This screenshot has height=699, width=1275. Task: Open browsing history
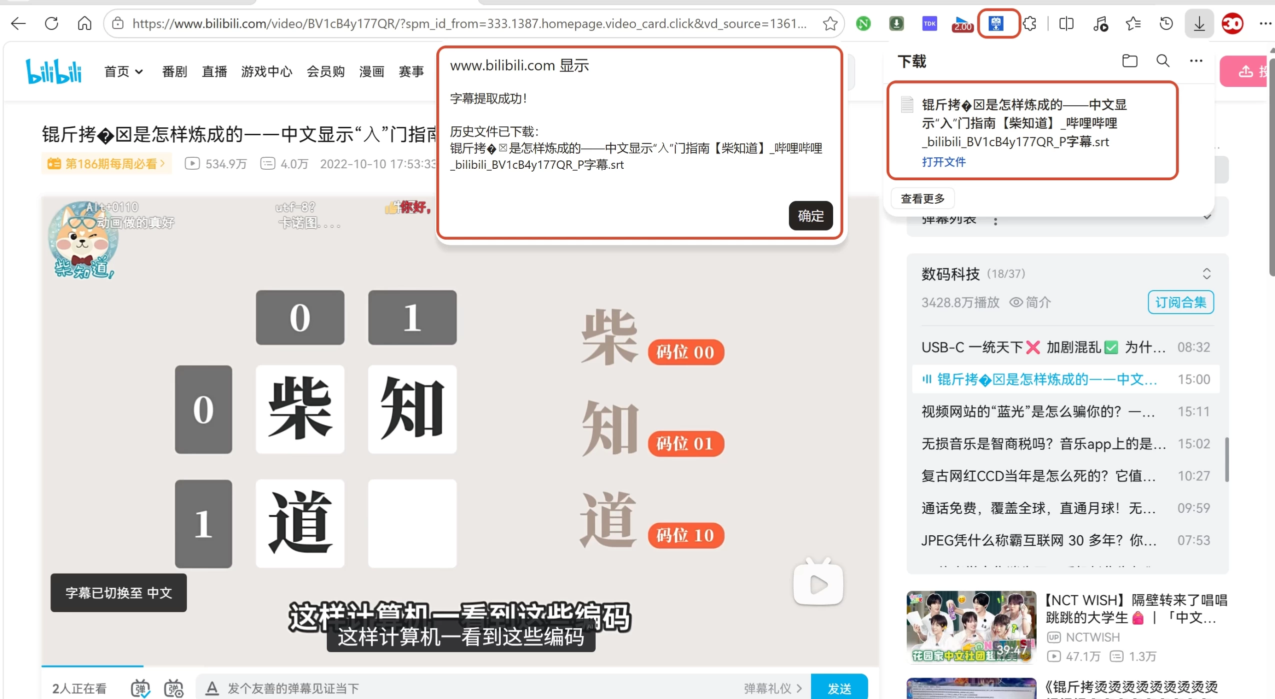click(1166, 23)
